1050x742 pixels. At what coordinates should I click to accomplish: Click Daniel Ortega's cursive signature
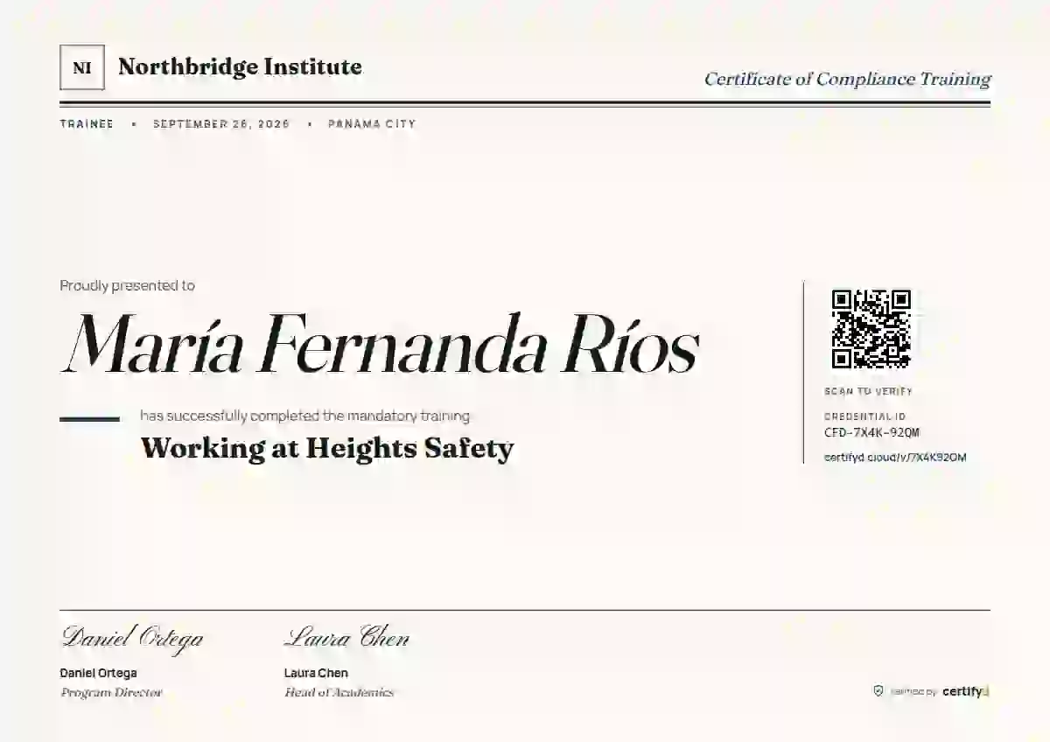click(132, 638)
